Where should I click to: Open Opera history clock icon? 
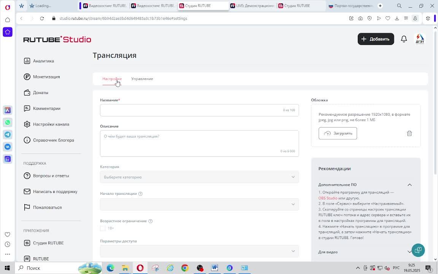coord(8,244)
